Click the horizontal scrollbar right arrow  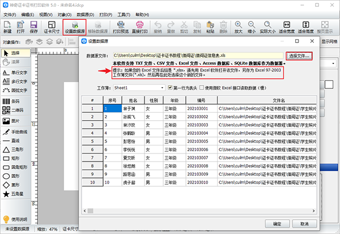[x=313, y=211]
